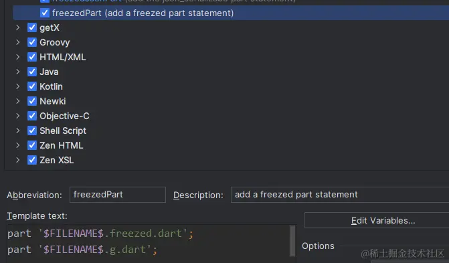Expand the Shell Script group arrow
The height and width of the screenshot is (263, 449).
18,130
